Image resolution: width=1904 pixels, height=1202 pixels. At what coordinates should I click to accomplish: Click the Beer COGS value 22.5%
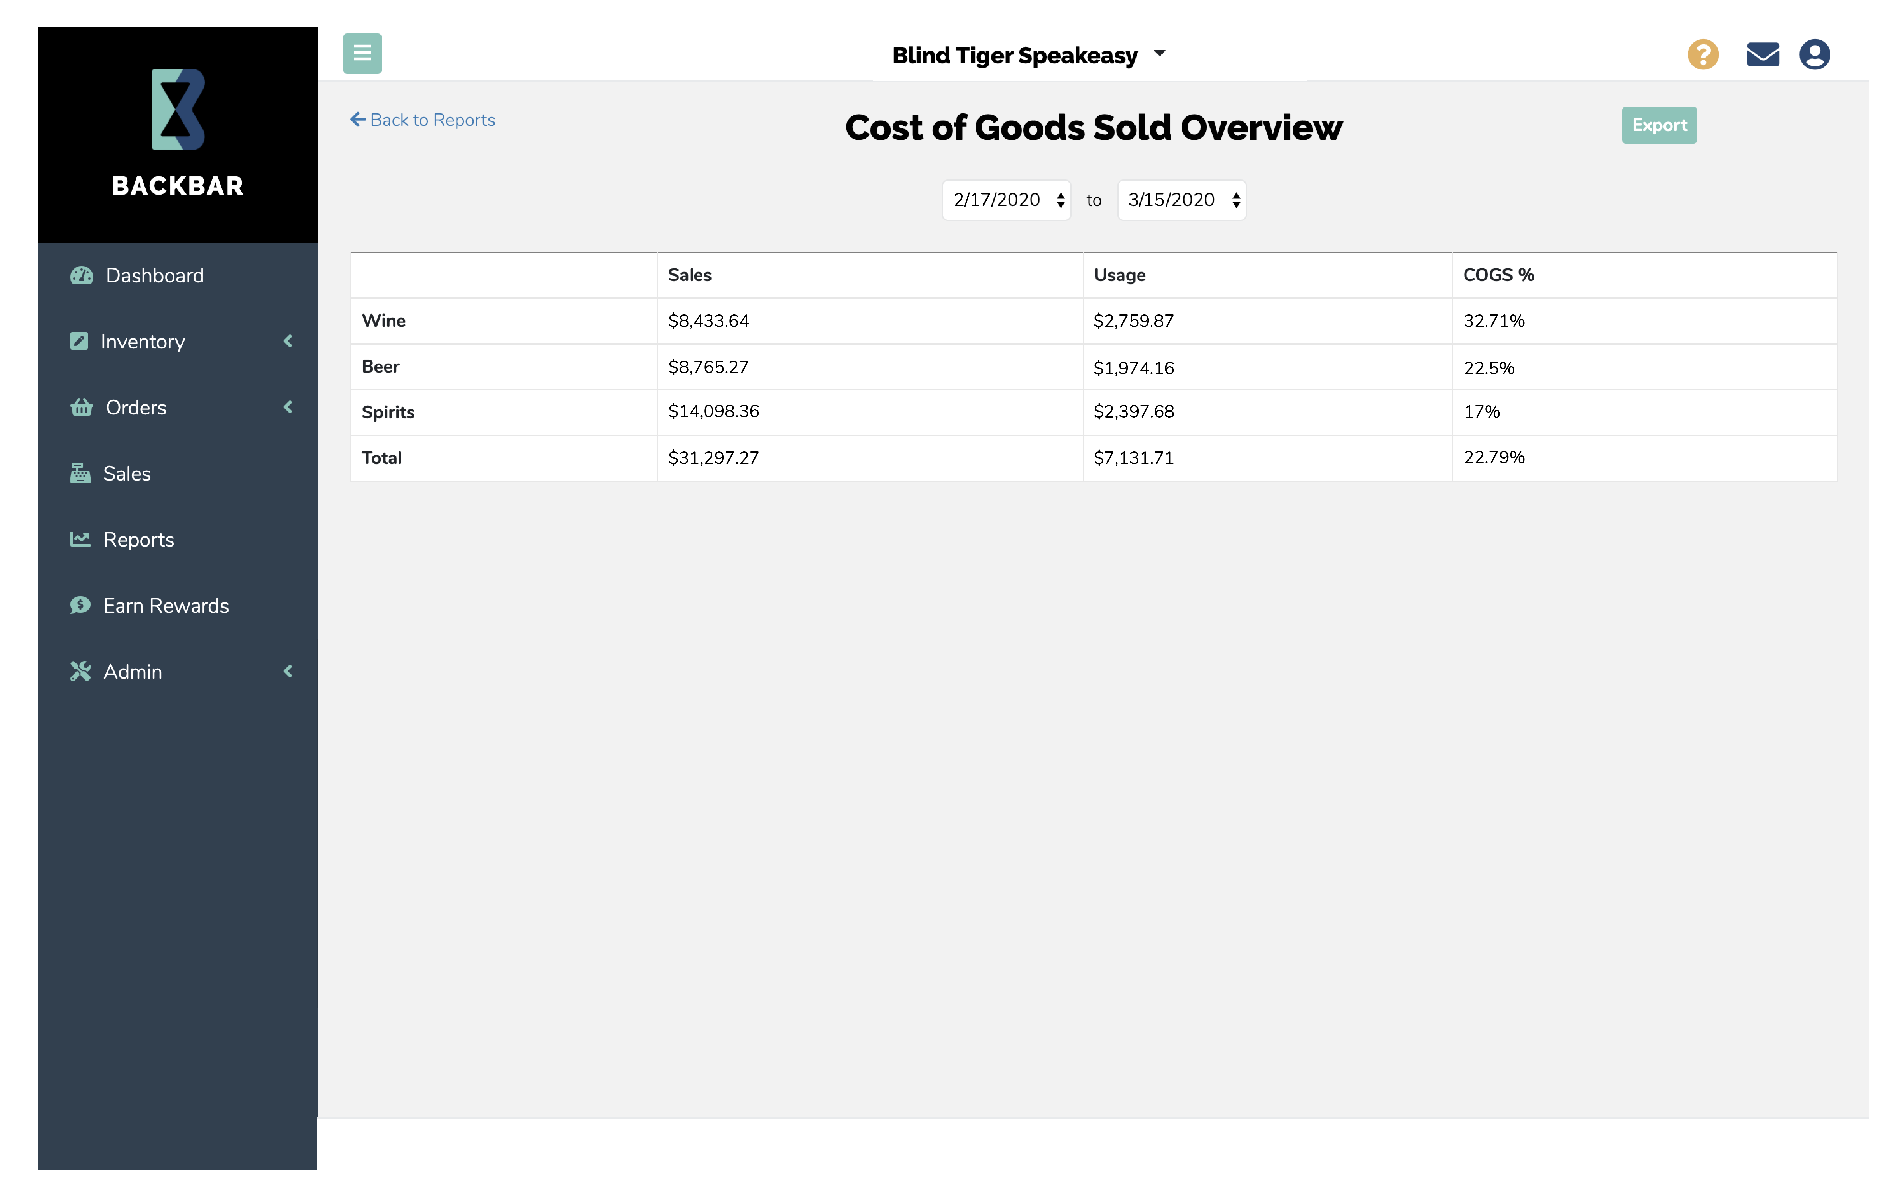point(1489,368)
